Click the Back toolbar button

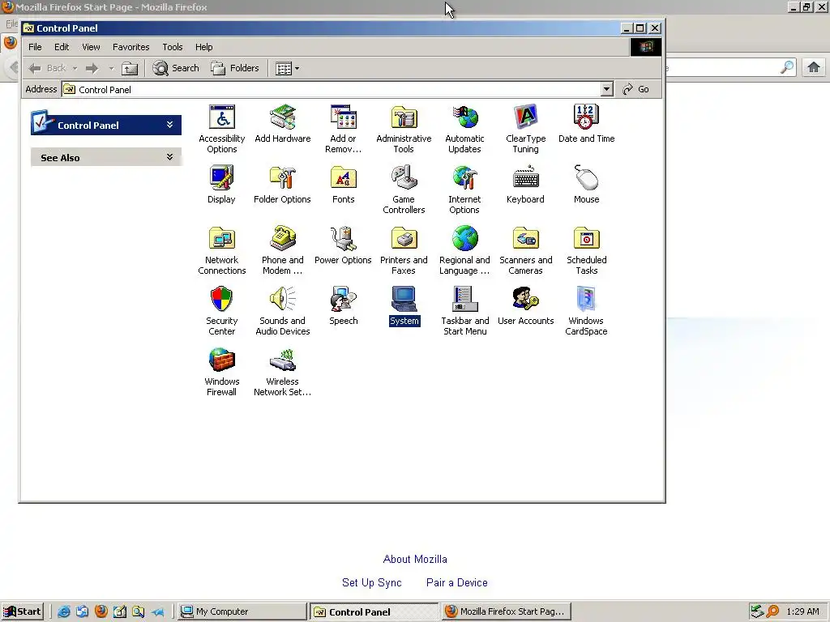[x=48, y=68]
